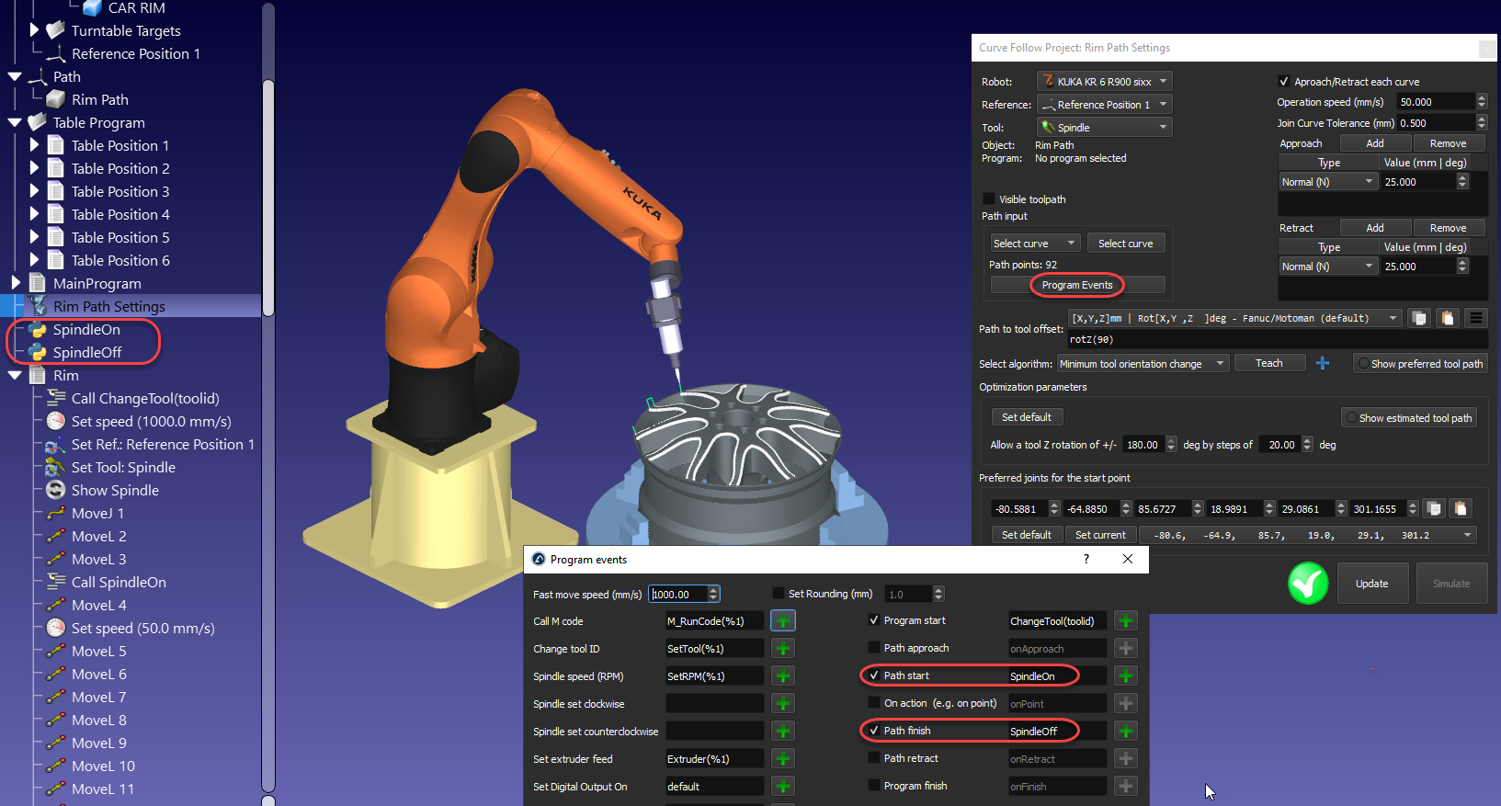
Task: Enable the Visible toolpath checkbox
Action: point(989,199)
